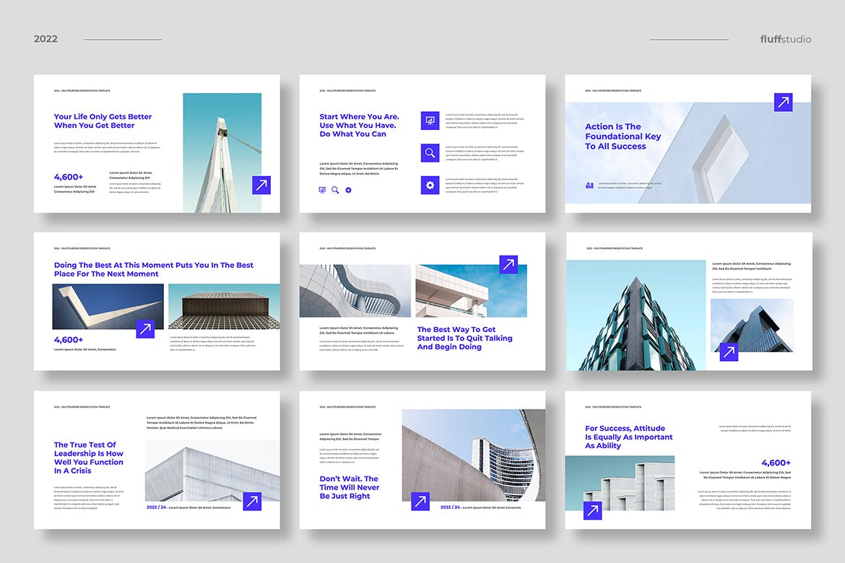
Task: Click the arrow icon on the bridge photo
Action: pyautogui.click(x=261, y=185)
